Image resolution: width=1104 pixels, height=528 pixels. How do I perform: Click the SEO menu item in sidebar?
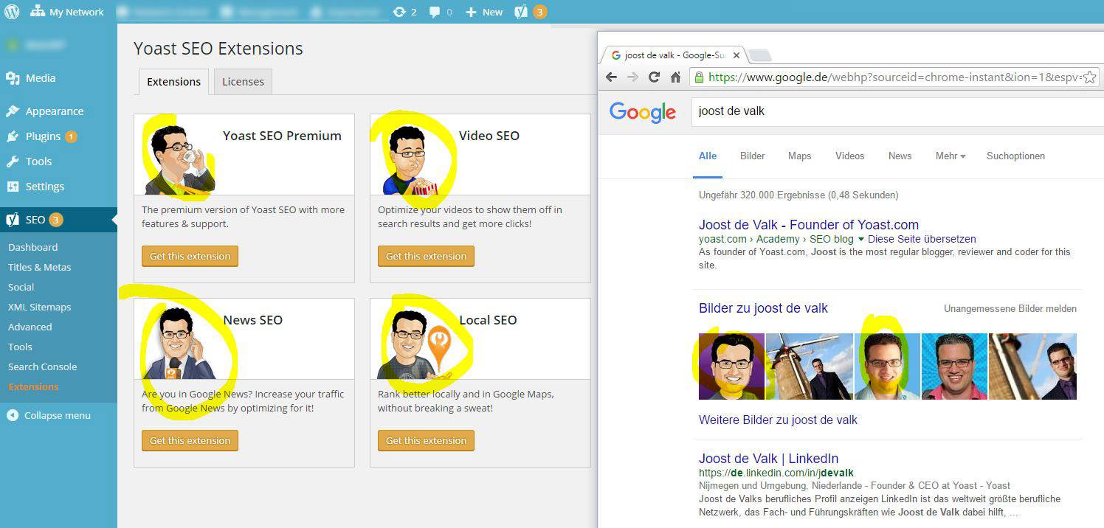coord(58,220)
